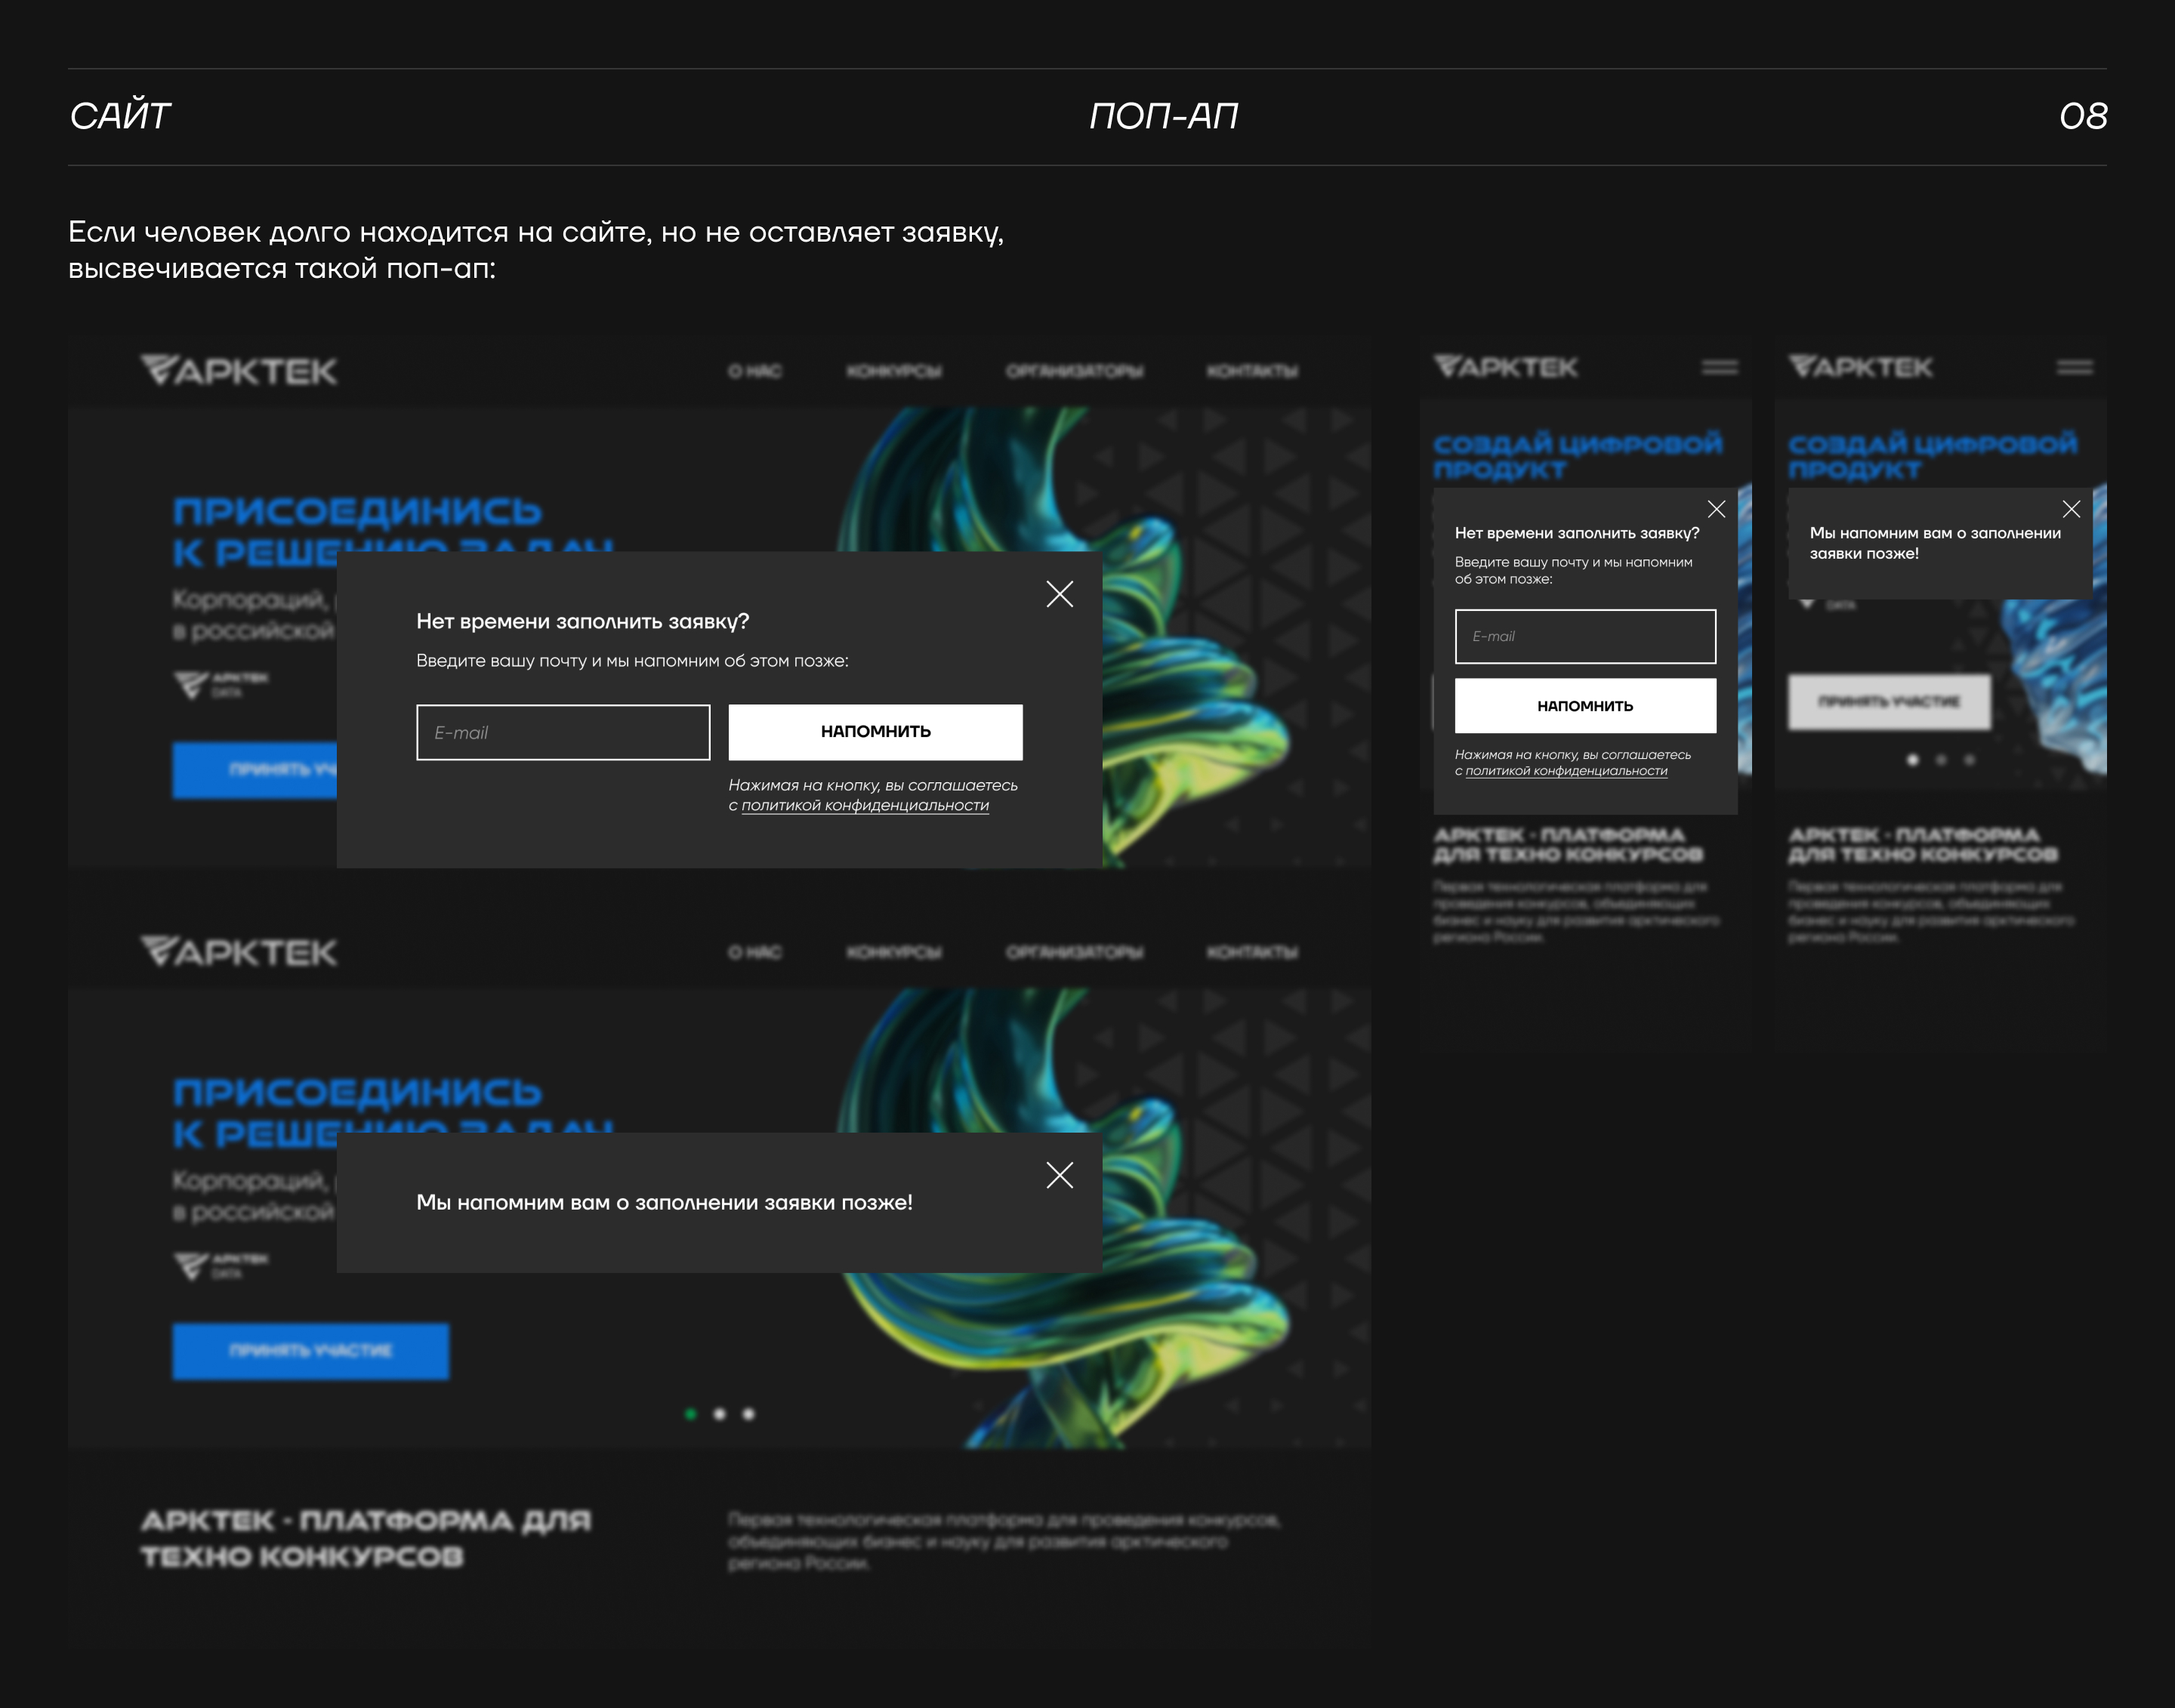Viewport: 2175px width, 1708px height.
Task: Open privacy policy link in mobile pop-up
Action: (1566, 771)
